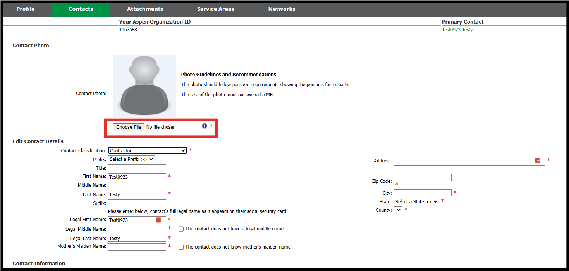The width and height of the screenshot is (569, 271).
Task: Click the Middle Name field
Action: click(137, 185)
